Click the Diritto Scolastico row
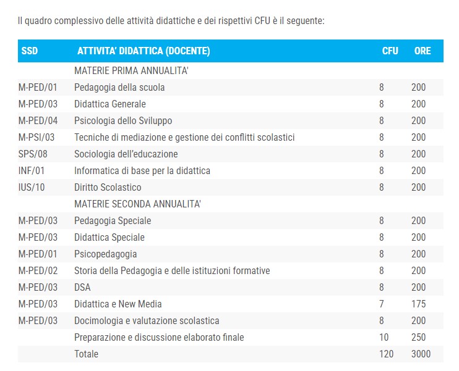The image size is (459, 371). (231, 187)
